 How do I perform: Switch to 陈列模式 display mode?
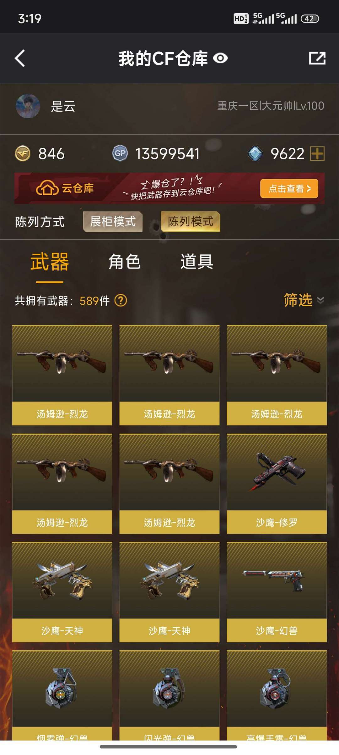pyautogui.click(x=191, y=222)
